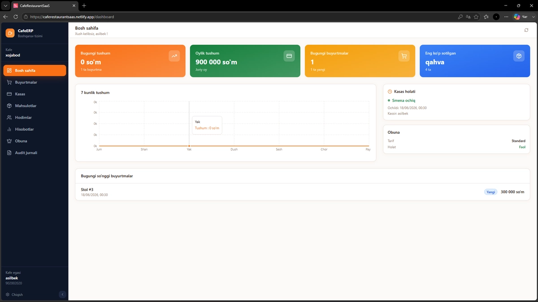The width and height of the screenshot is (538, 302).
Task: Click the Kassir: asilbek text
Action: pos(398,114)
